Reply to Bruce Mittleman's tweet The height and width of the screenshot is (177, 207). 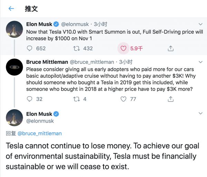click(x=30, y=99)
